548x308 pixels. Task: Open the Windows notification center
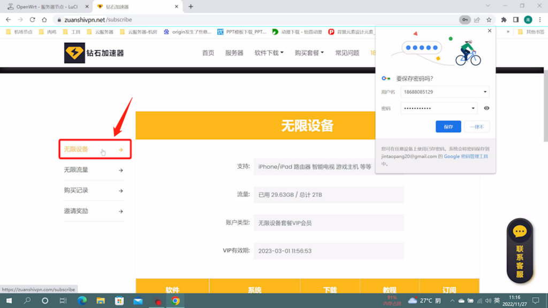point(536,301)
